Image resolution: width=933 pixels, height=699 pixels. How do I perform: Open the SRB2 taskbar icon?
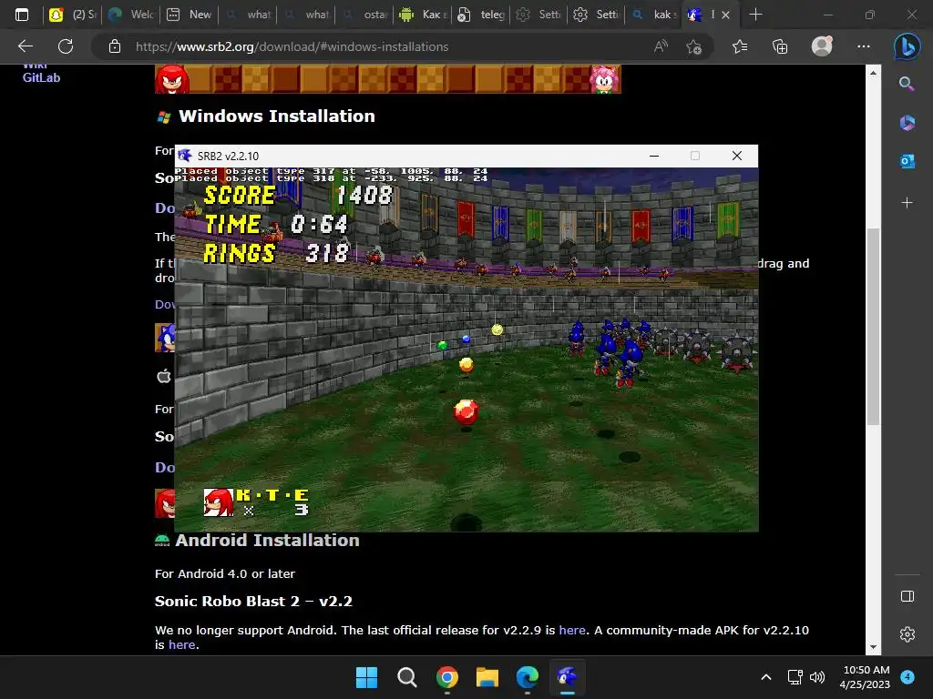567,677
